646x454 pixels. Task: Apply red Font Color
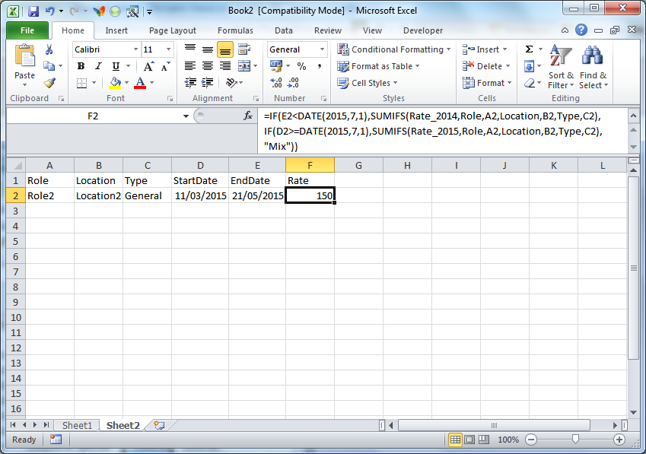tap(140, 83)
